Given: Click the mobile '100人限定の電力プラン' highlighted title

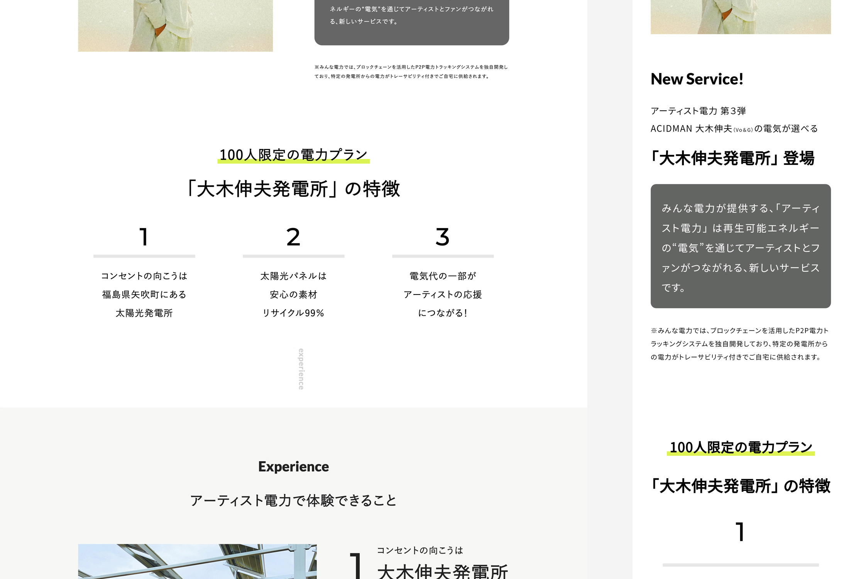Looking at the screenshot, I should point(741,447).
